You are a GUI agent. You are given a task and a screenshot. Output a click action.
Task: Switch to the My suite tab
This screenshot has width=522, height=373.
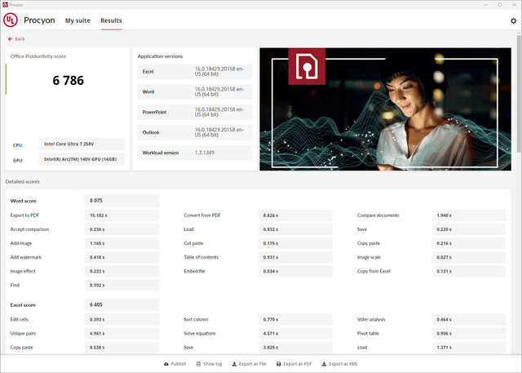point(77,20)
